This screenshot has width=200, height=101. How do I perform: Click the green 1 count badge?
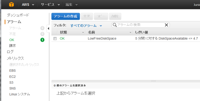pyautogui.click(x=42, y=40)
